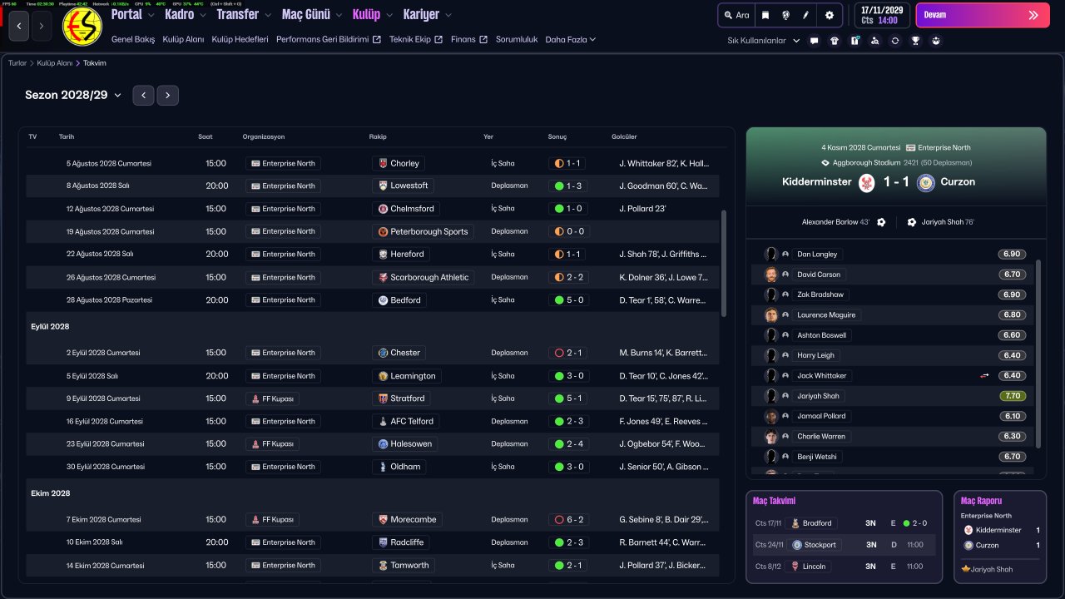1065x599 pixels.
Task: Click the date and time box showing 17/11/2029
Action: click(883, 15)
